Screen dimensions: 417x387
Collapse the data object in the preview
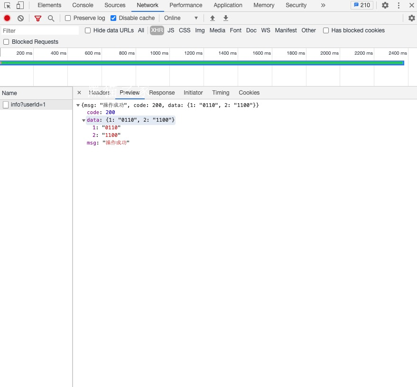coord(83,120)
